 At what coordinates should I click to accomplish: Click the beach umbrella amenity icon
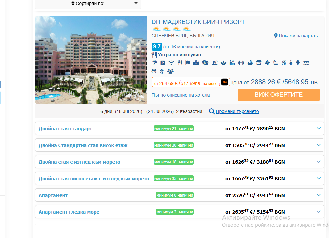(x=155, y=63)
